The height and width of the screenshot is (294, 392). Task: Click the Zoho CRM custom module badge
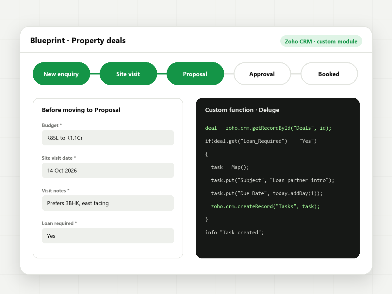(x=321, y=41)
